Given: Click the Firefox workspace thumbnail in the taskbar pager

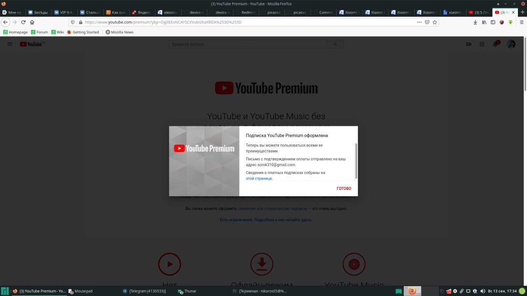Looking at the screenshot, I should [412, 291].
